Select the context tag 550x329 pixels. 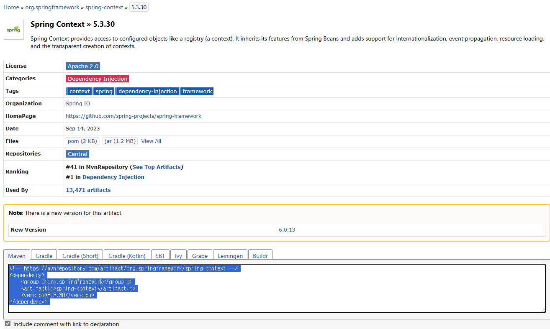(x=79, y=91)
